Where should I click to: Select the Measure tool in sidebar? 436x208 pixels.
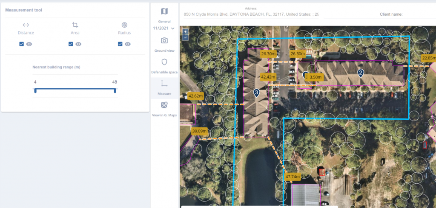[164, 87]
